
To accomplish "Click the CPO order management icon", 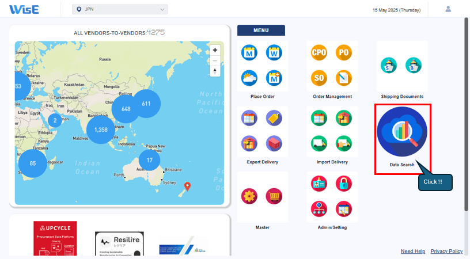I will click(x=319, y=53).
